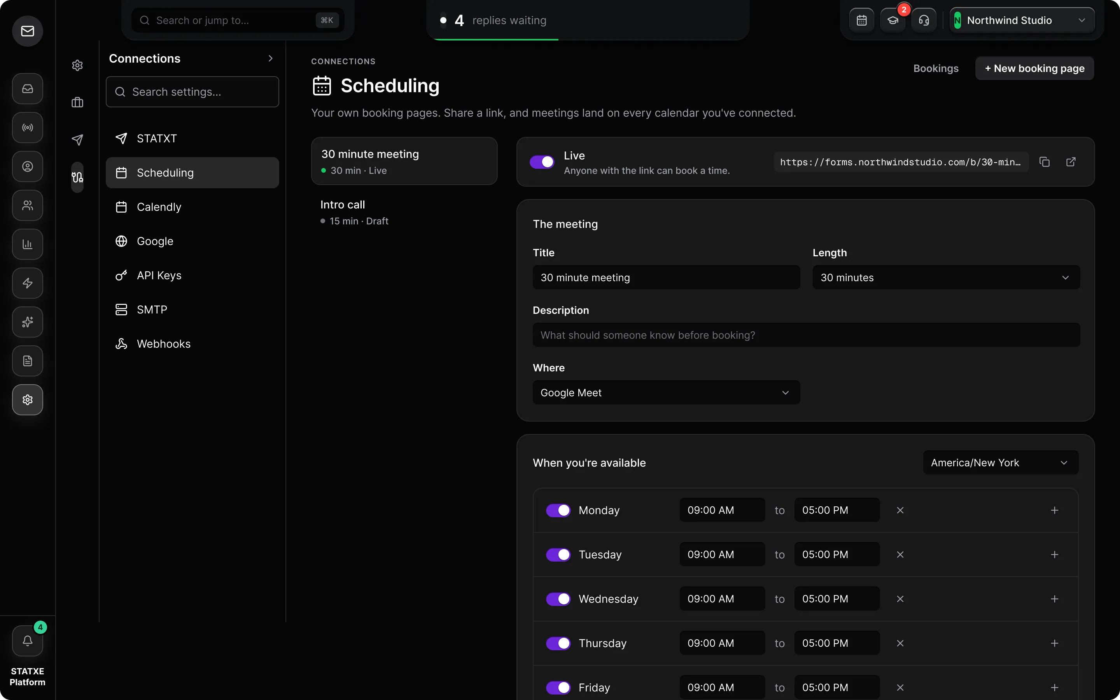Toggle Tuesday availability switch
The width and height of the screenshot is (1120, 700).
coord(558,555)
